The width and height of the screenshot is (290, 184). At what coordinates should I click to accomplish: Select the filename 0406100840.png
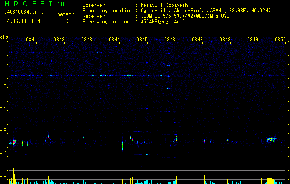24,12
